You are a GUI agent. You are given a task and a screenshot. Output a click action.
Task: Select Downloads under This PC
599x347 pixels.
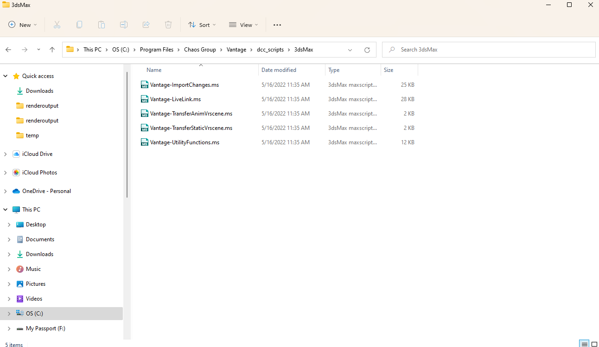tap(39, 254)
